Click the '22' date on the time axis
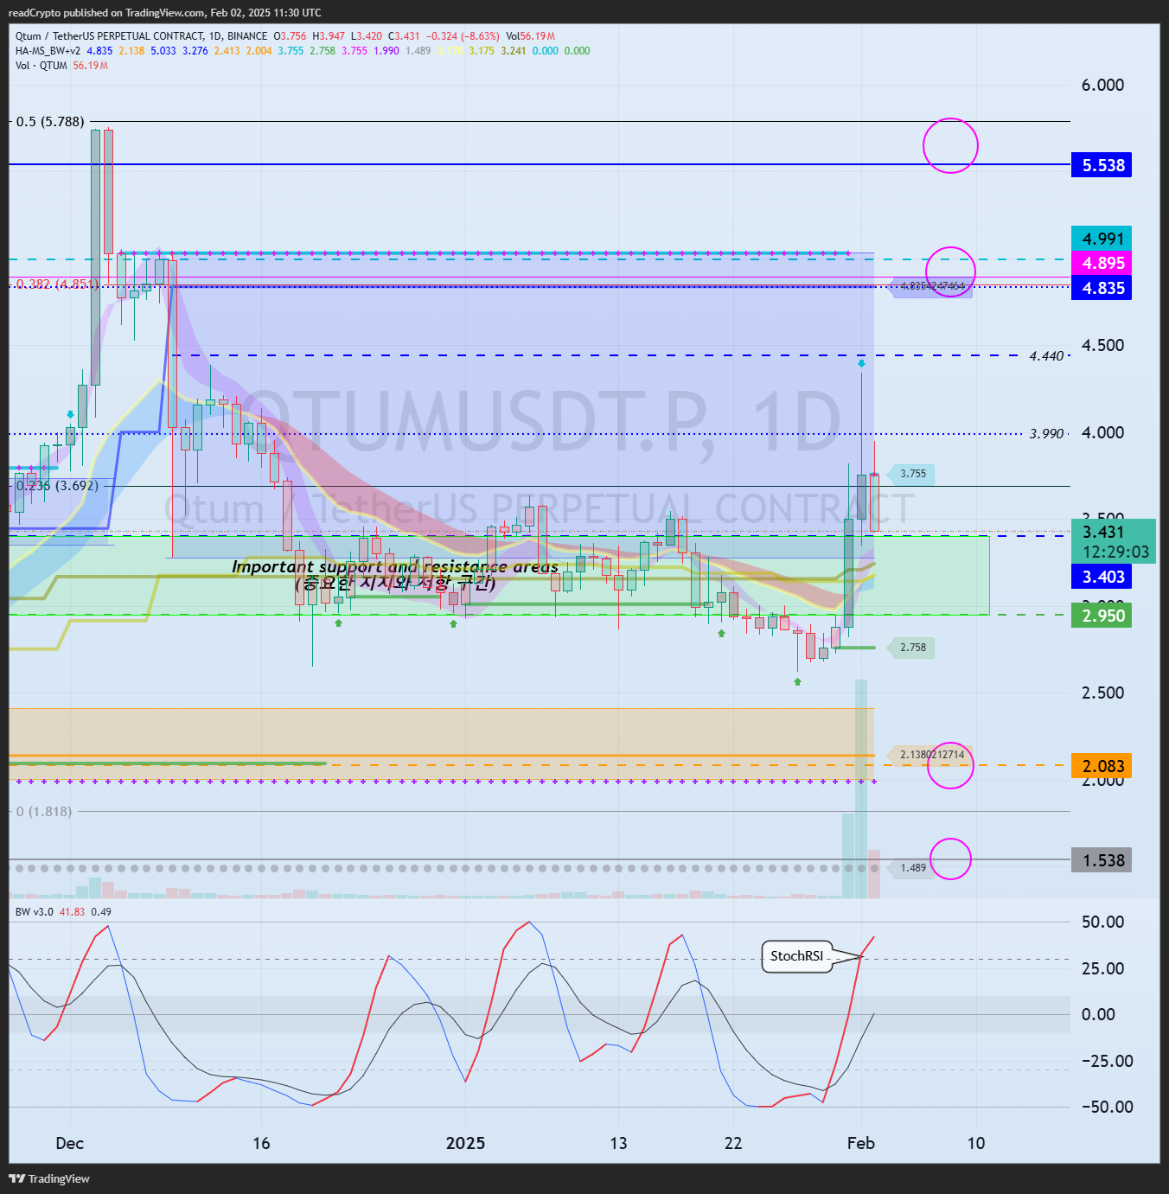The height and width of the screenshot is (1194, 1169). coord(733,1143)
